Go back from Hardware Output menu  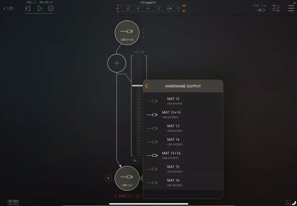(x=146, y=86)
